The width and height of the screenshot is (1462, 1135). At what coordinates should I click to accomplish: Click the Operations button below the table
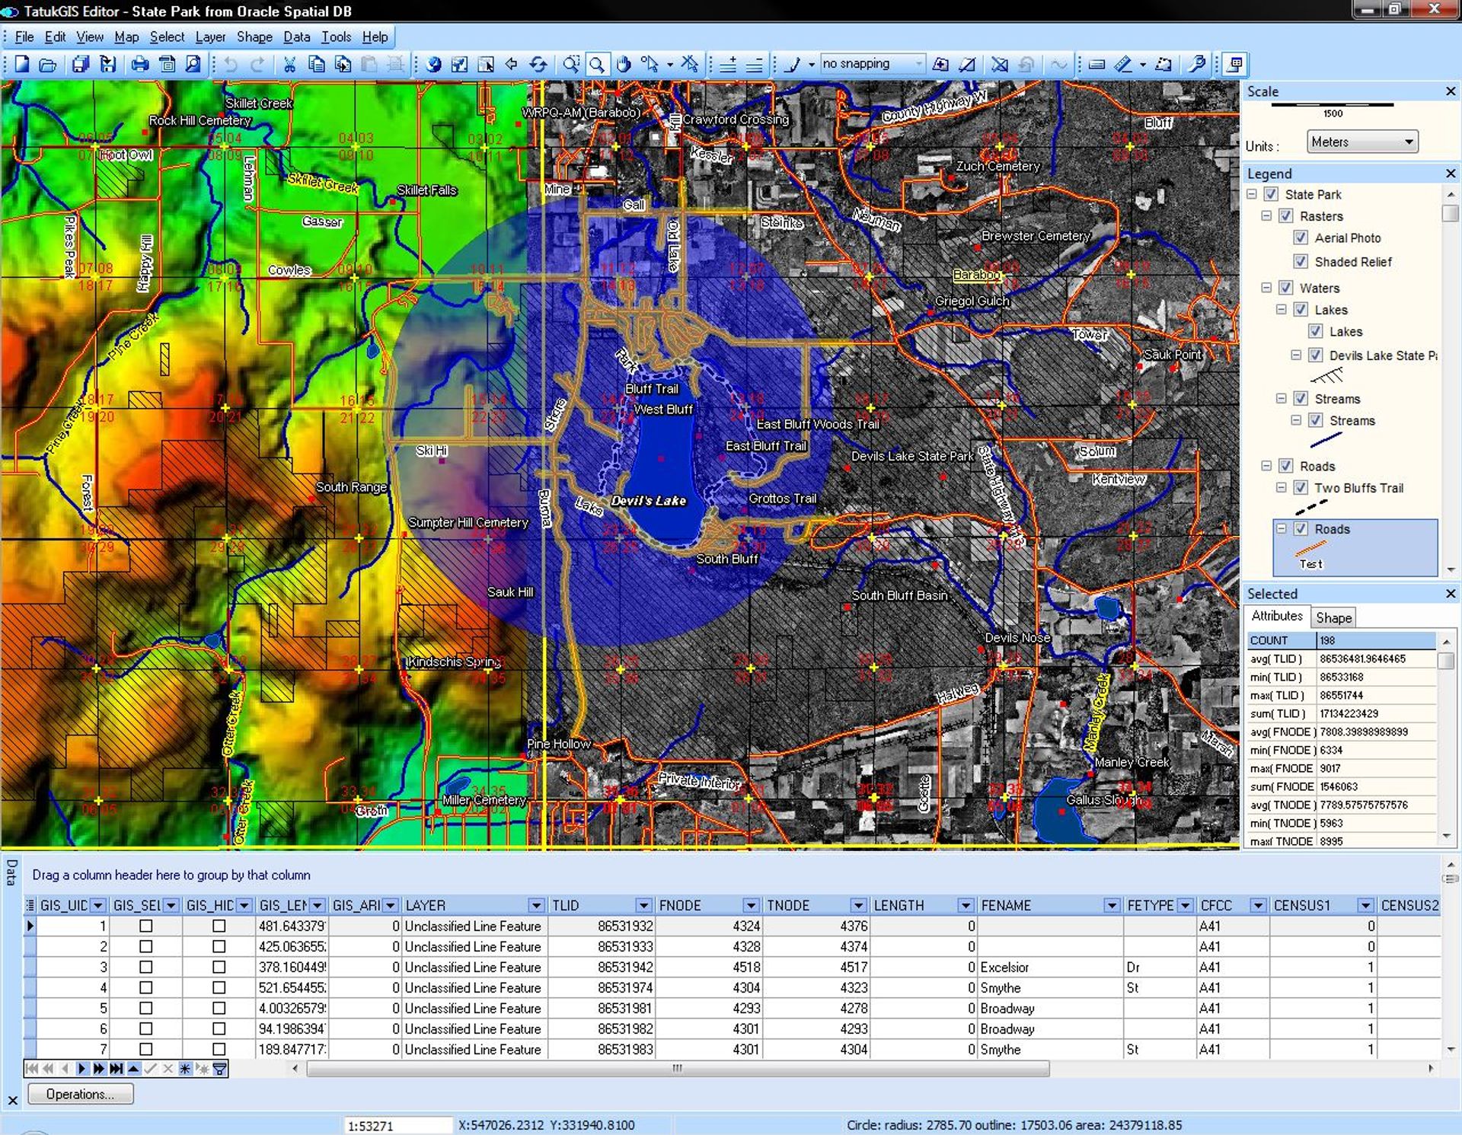coord(81,1094)
